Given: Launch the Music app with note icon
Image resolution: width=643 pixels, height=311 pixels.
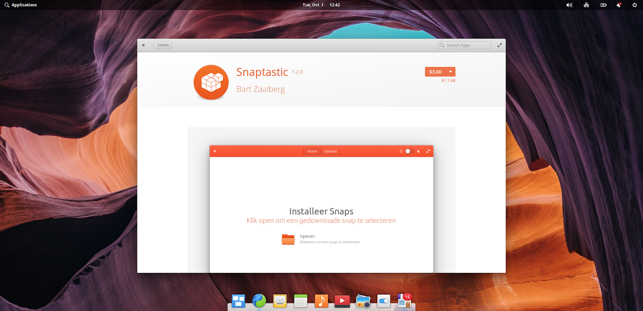Looking at the screenshot, I should tap(321, 301).
